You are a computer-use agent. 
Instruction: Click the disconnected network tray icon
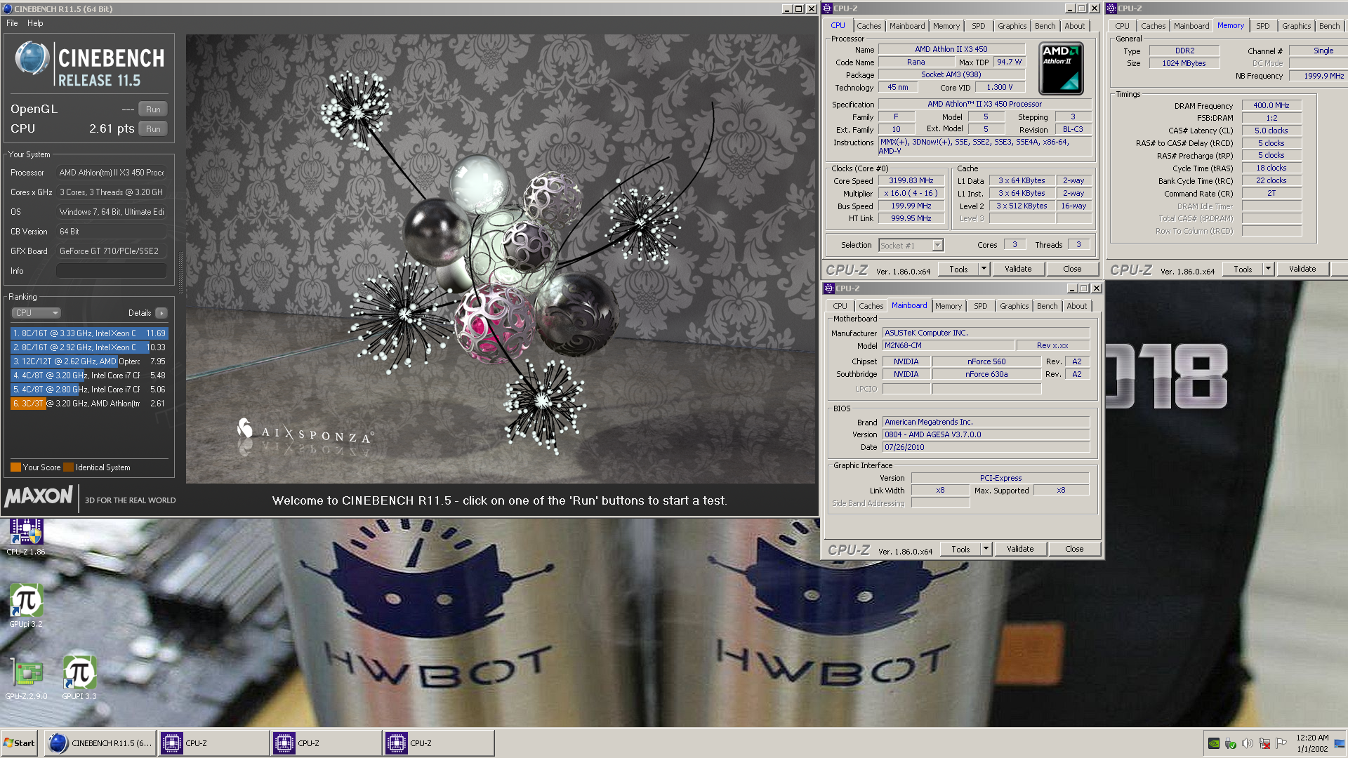click(x=1264, y=743)
